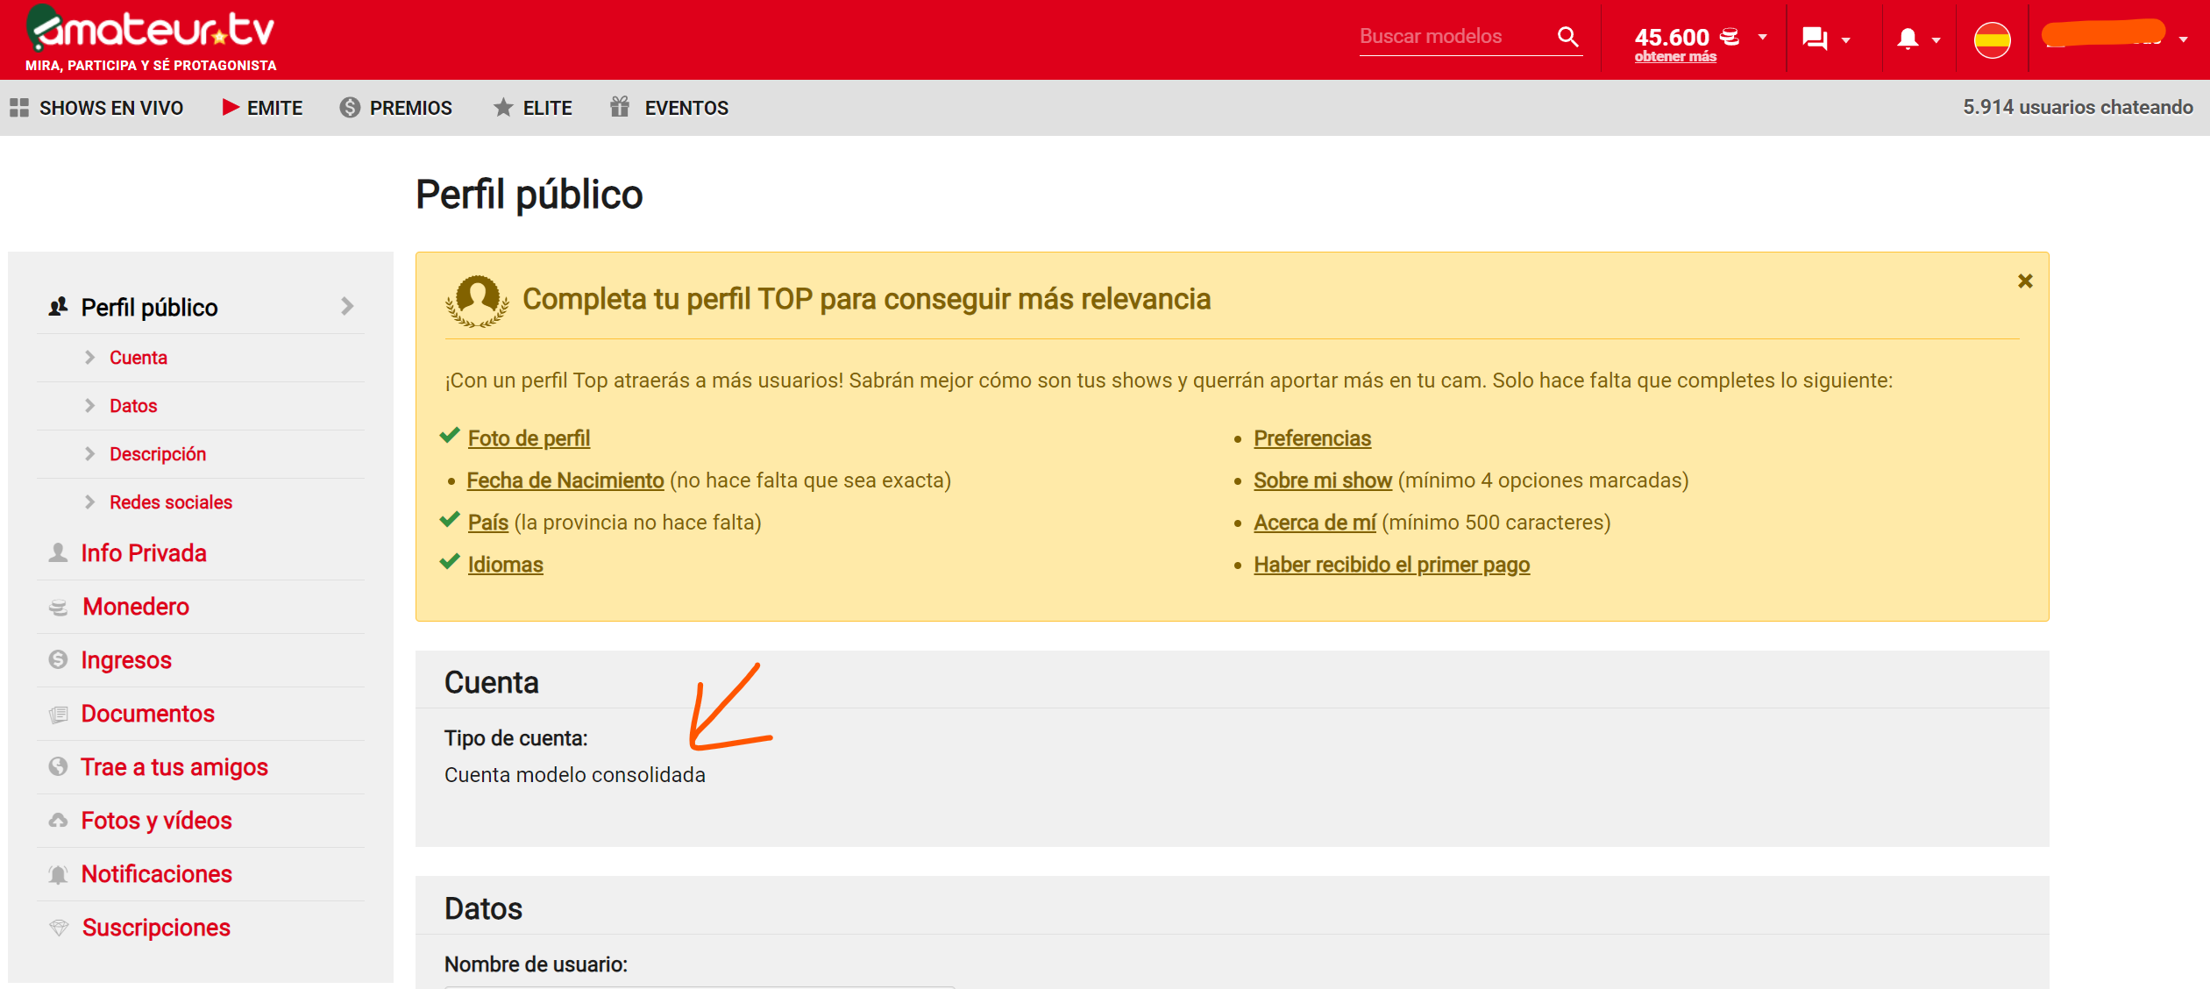2210x989 pixels.
Task: Click the Spanish flag language icon
Action: pyautogui.click(x=1992, y=39)
